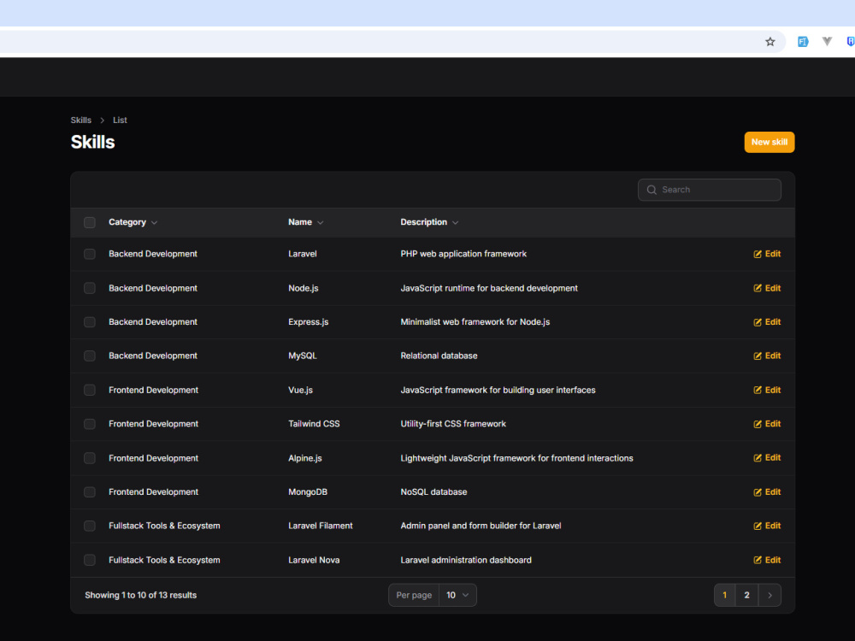Edit the MySQL skill
Viewport: 855px width, 641px height.
767,356
